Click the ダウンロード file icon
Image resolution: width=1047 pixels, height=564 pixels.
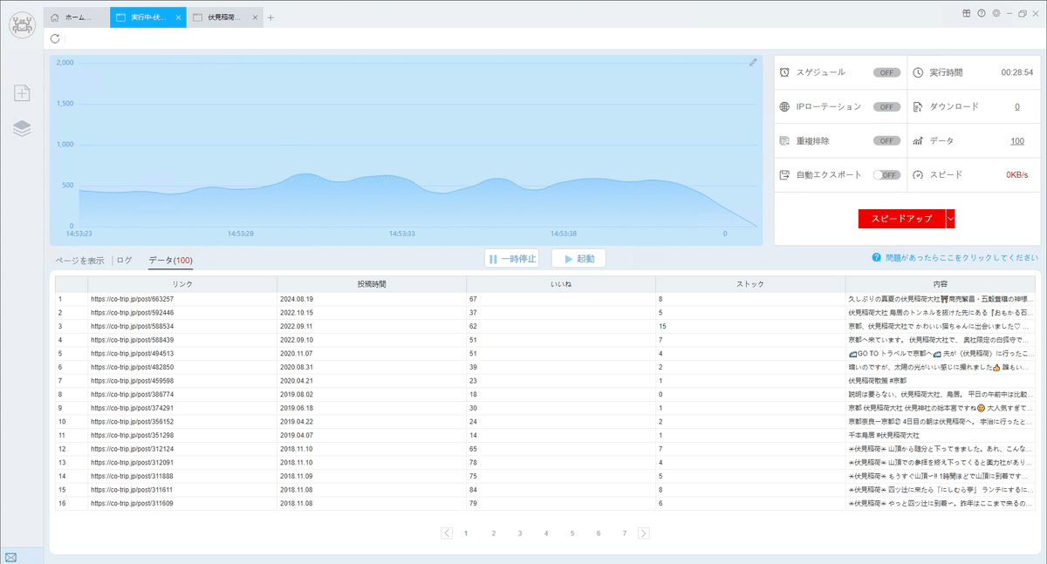pyautogui.click(x=918, y=106)
